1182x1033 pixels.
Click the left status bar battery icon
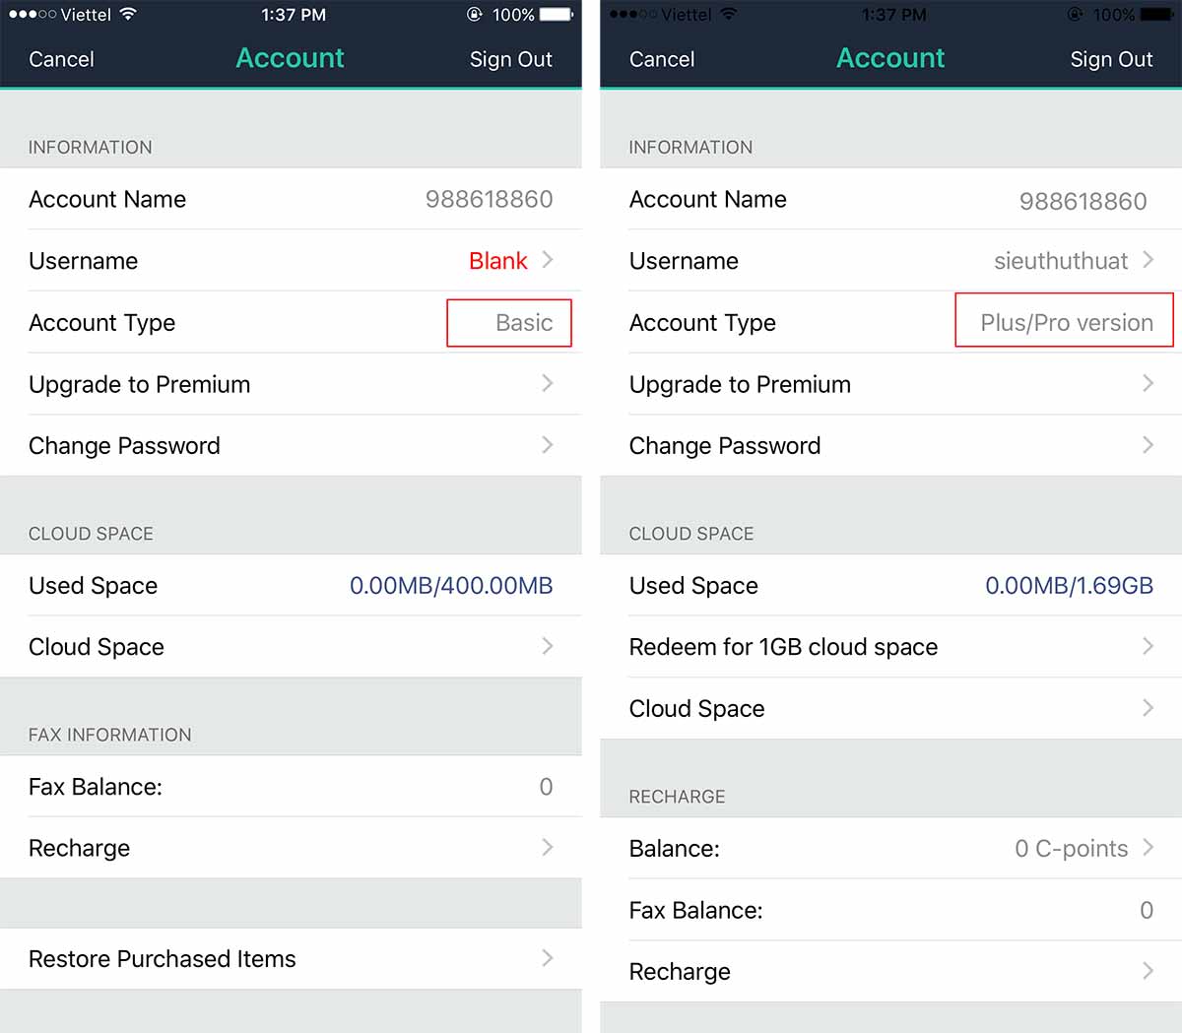[557, 15]
